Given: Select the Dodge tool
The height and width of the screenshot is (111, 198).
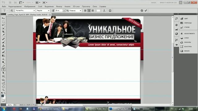Looking at the screenshot, I should pyautogui.click(x=3, y=62).
